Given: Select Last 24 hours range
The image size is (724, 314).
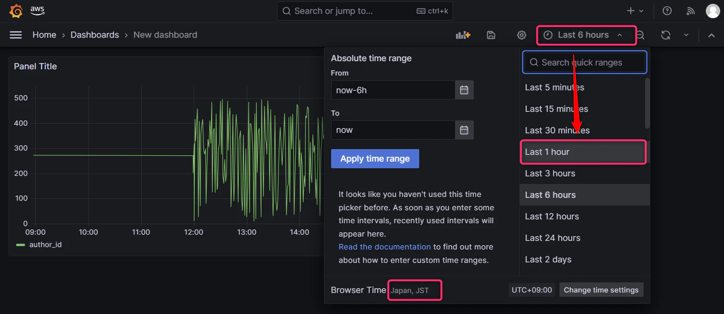Looking at the screenshot, I should pyautogui.click(x=584, y=238).
